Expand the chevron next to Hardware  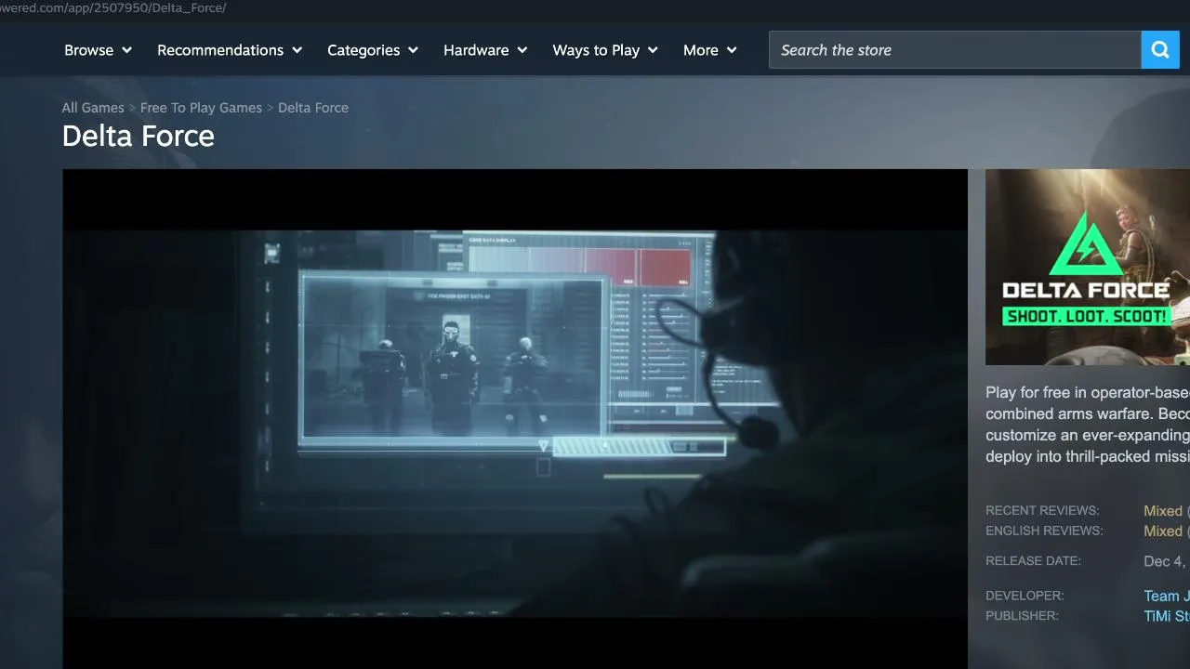coord(522,50)
